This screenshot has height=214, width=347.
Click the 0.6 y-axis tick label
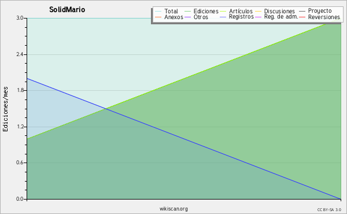tap(20, 163)
